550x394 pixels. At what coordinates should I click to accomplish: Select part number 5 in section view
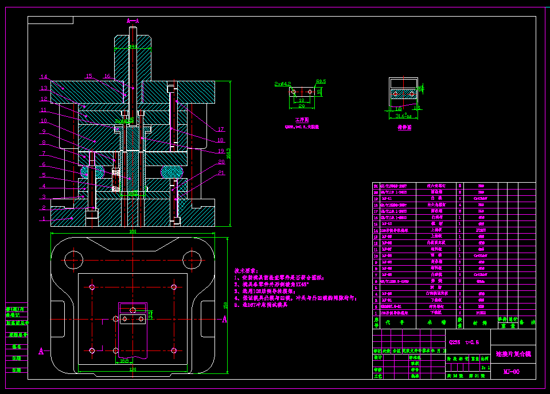pos(44,175)
